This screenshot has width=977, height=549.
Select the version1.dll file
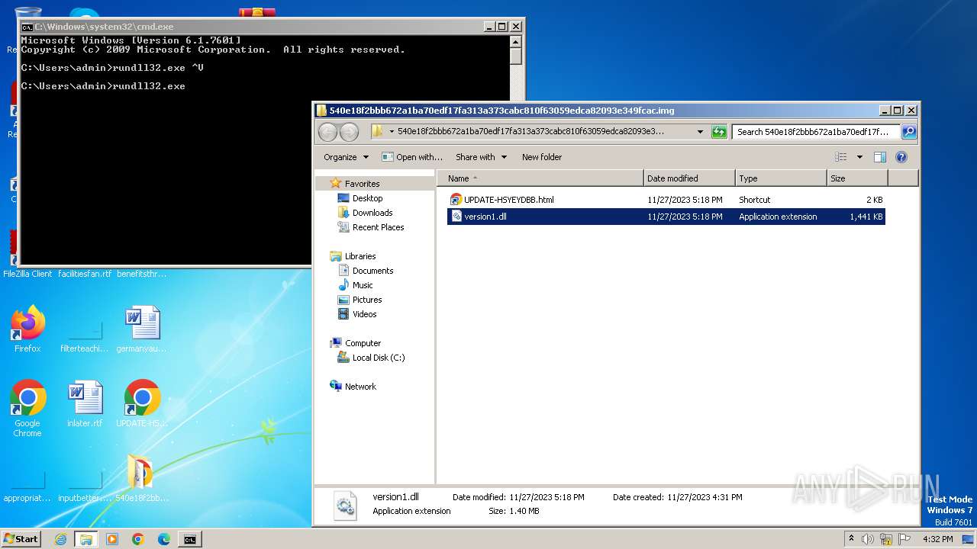pos(666,217)
